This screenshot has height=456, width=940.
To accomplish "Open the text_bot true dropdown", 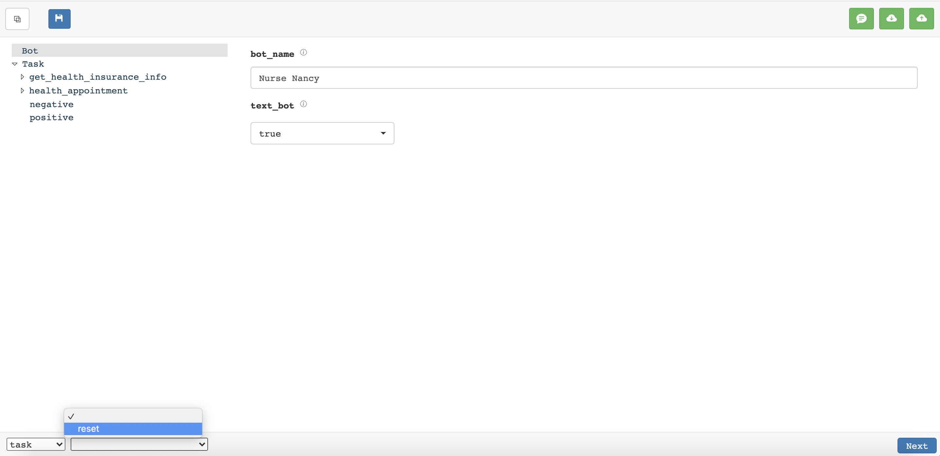I will click(322, 133).
